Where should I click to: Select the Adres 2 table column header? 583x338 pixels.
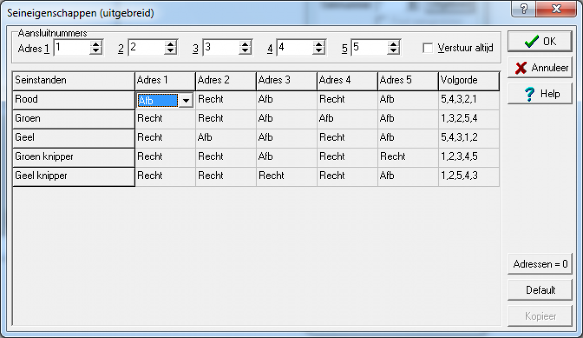tap(226, 81)
